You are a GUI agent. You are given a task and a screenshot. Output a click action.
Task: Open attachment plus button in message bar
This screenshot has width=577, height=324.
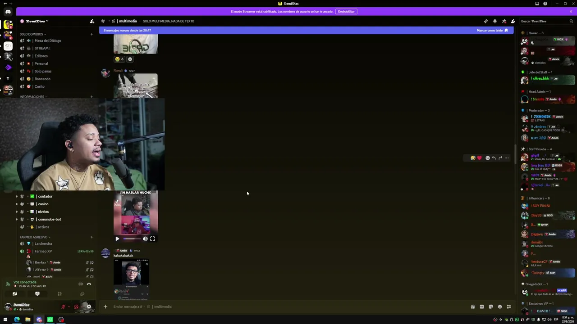click(105, 307)
